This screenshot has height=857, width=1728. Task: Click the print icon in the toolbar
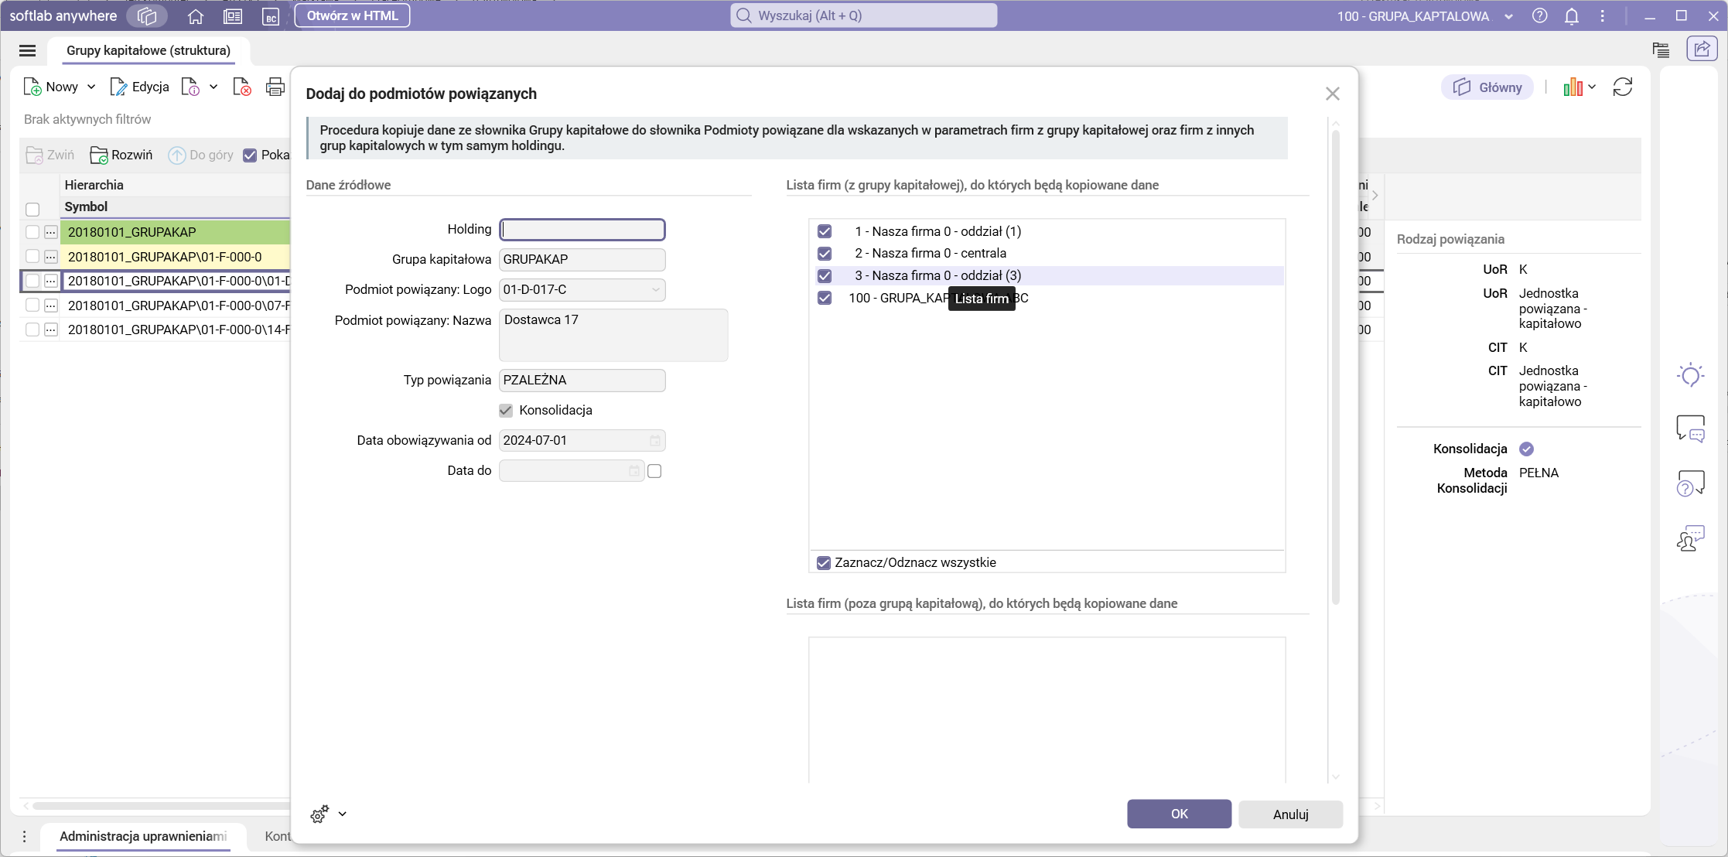[275, 87]
